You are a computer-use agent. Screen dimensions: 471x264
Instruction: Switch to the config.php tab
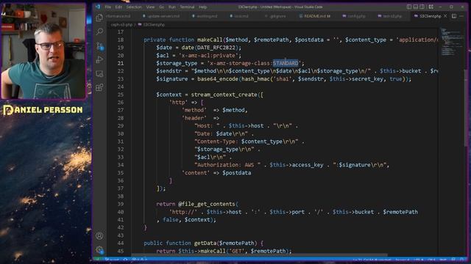(354, 16)
